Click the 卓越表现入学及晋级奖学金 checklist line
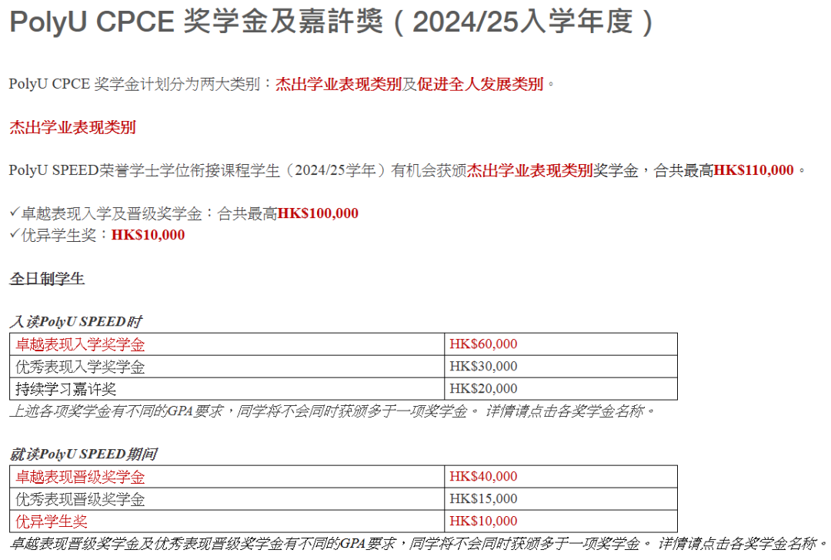This screenshot has height=560, width=831. coord(184,213)
